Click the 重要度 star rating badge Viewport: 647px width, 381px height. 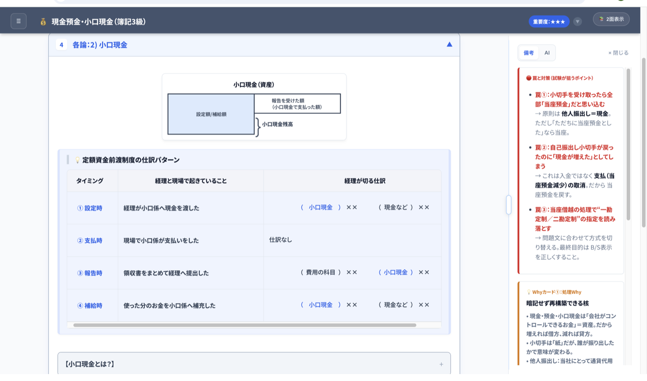tap(549, 22)
